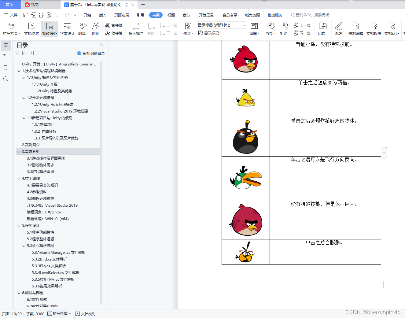Click the table add-column plus handle

click(x=384, y=153)
